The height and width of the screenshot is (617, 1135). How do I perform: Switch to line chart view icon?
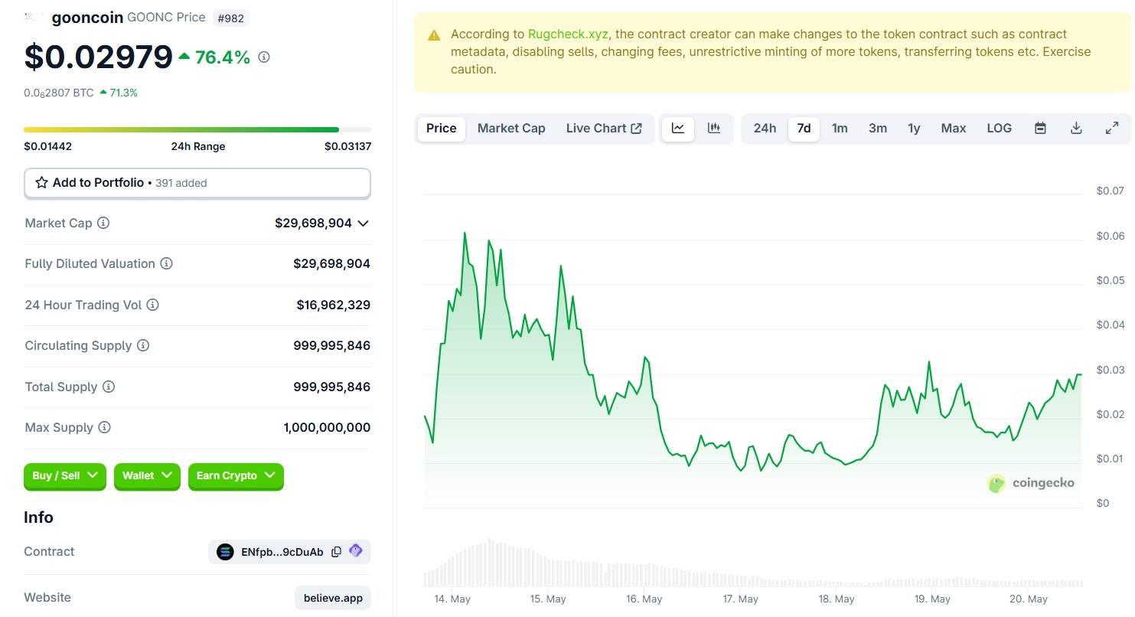coord(678,129)
